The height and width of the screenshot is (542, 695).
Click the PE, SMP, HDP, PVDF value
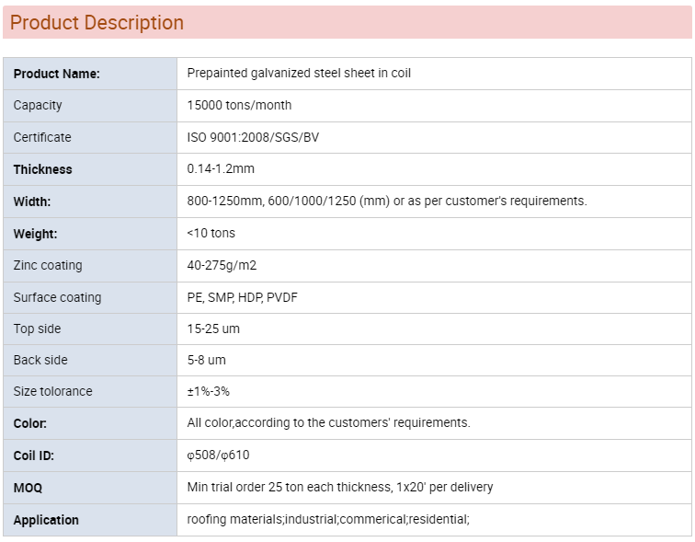(242, 297)
